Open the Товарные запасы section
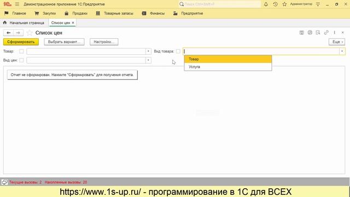This screenshot has height=197, width=350. pyautogui.click(x=114, y=13)
